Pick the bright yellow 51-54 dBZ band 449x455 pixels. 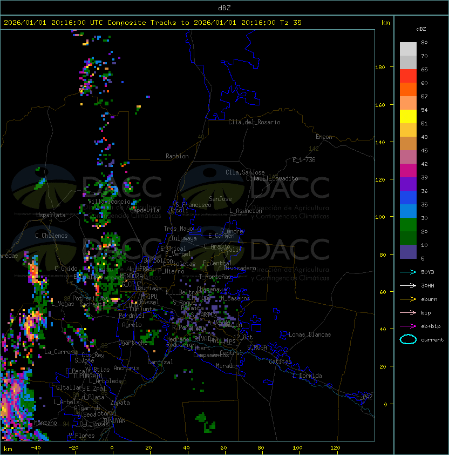coord(408,116)
